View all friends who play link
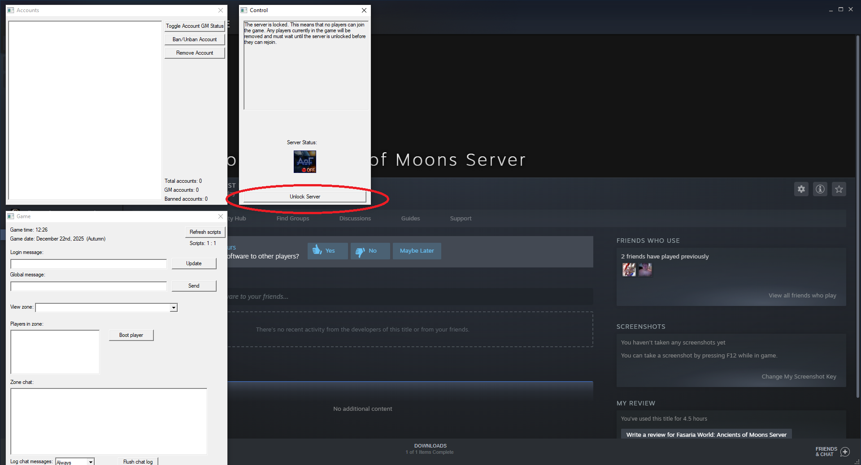 coord(802,296)
